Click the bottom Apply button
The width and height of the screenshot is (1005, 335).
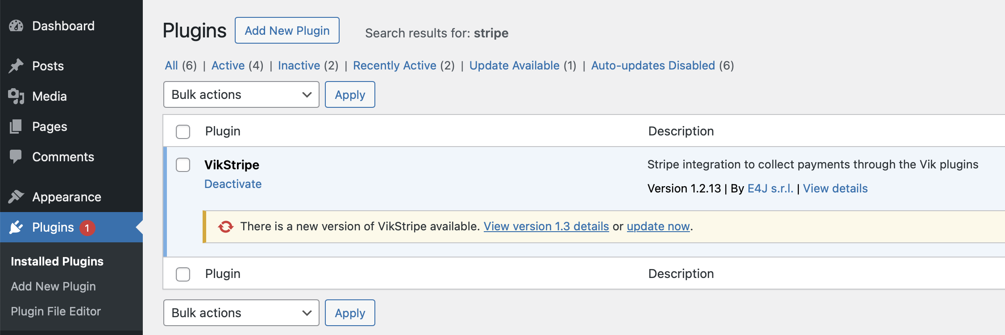pyautogui.click(x=350, y=313)
